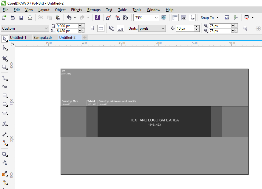Screen dimensions: 262x189
Task: Select the Freehand tool
Action: pos(5,78)
